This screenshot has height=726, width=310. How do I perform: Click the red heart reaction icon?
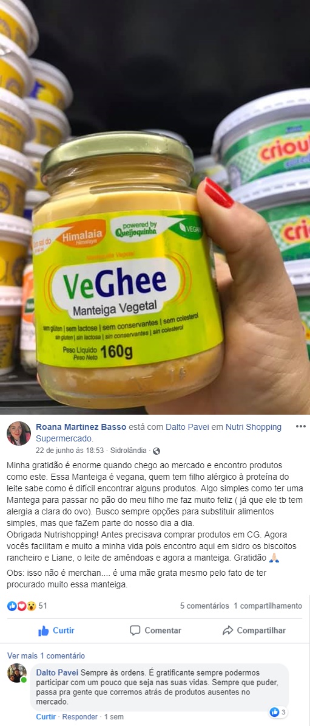point(21,606)
